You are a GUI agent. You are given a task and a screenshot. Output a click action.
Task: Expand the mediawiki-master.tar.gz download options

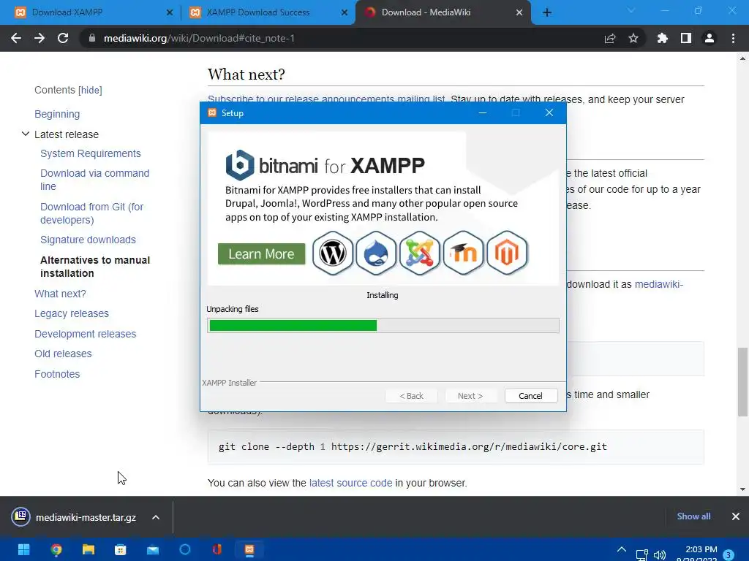click(156, 517)
